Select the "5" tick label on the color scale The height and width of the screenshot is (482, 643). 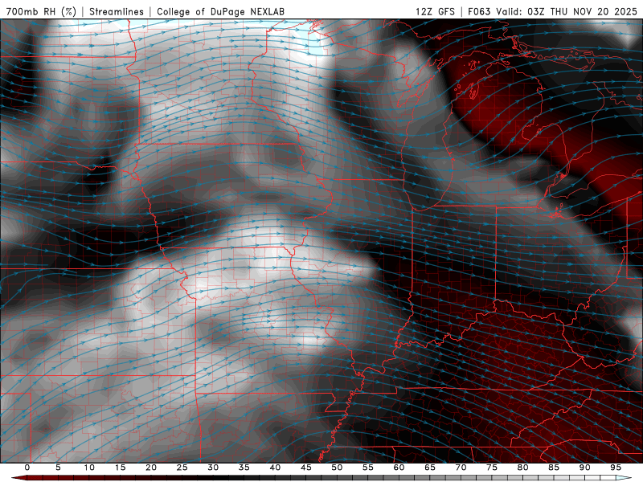tap(58, 468)
